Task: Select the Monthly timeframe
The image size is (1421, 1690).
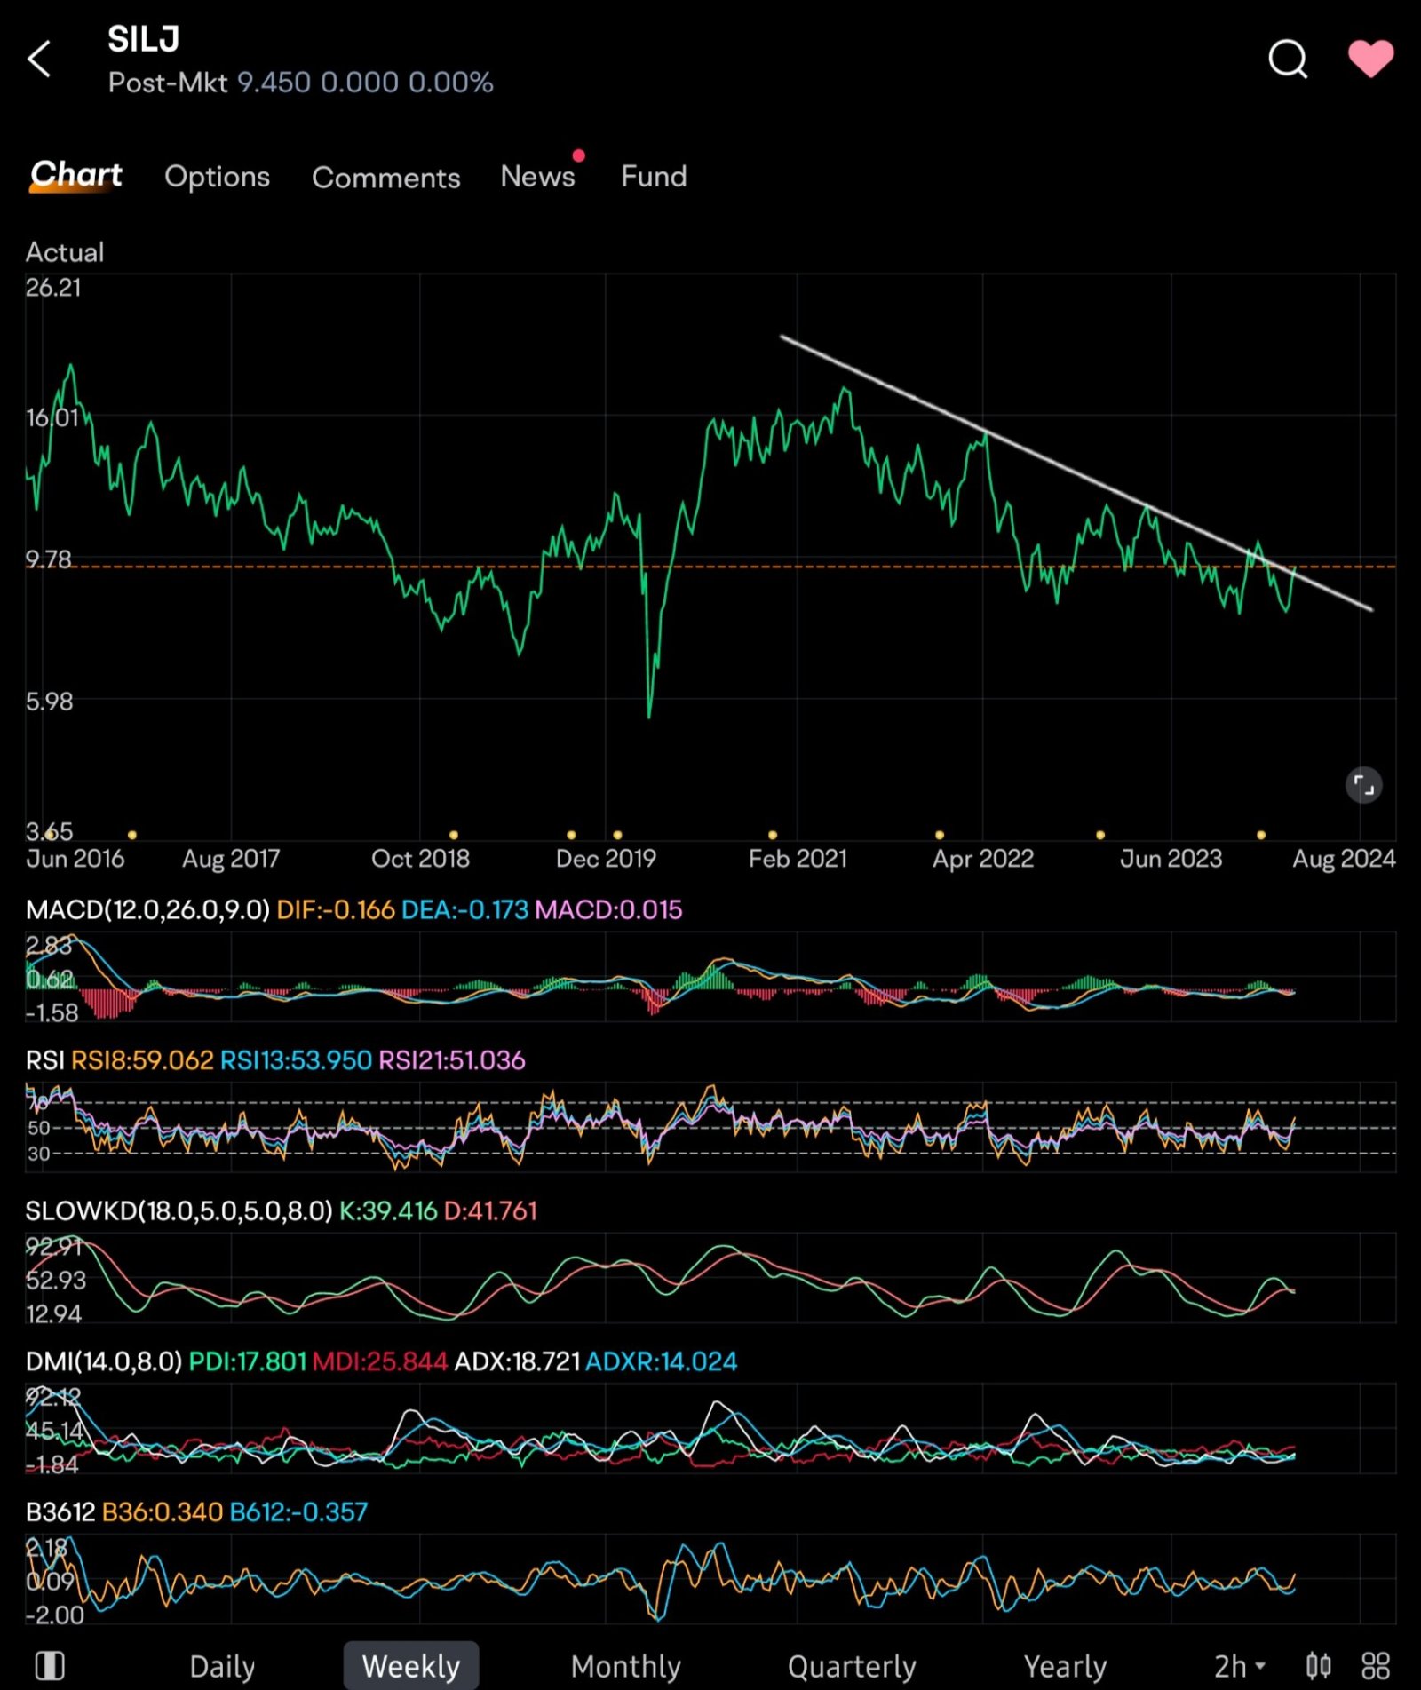Action: tap(625, 1666)
